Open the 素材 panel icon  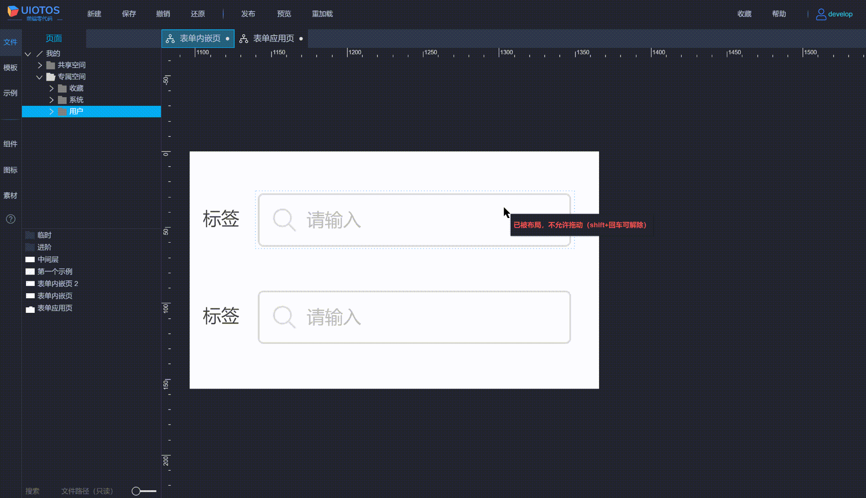(x=10, y=195)
